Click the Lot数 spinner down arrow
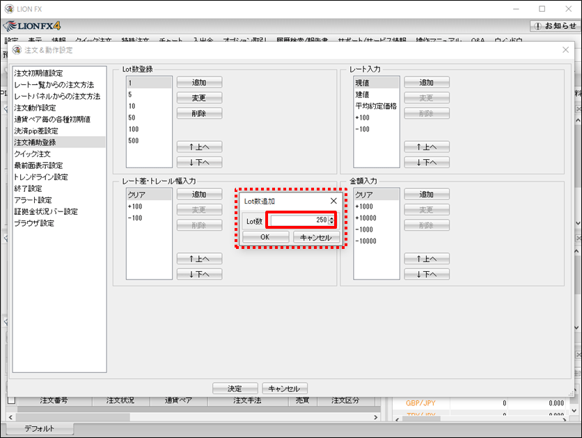The width and height of the screenshot is (582, 438). [x=331, y=222]
